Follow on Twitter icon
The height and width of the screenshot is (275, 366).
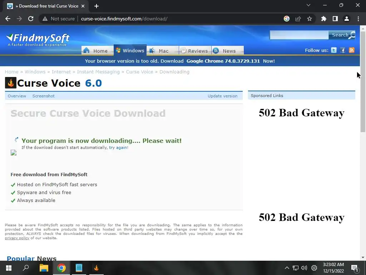(x=334, y=50)
